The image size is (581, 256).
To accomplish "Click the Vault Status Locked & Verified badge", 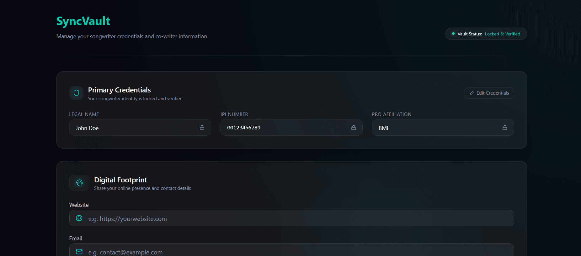I will pyautogui.click(x=486, y=34).
